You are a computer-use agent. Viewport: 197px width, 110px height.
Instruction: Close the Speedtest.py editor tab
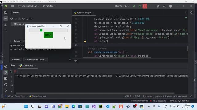click(x=93, y=13)
